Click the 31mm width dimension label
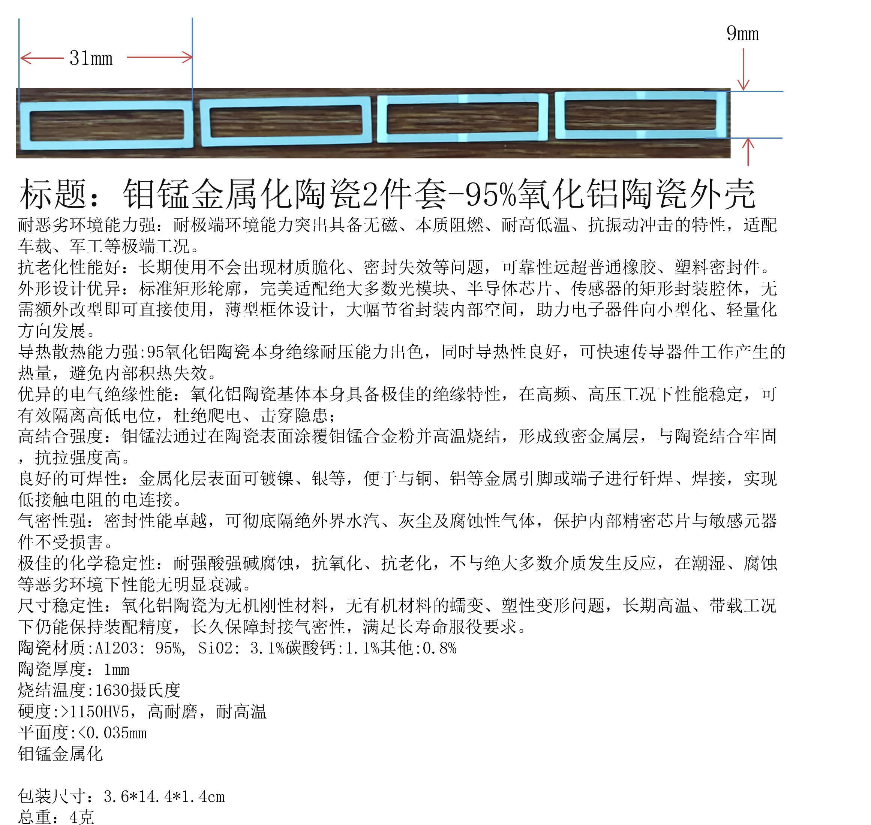This screenshot has width=871, height=825. click(x=91, y=58)
